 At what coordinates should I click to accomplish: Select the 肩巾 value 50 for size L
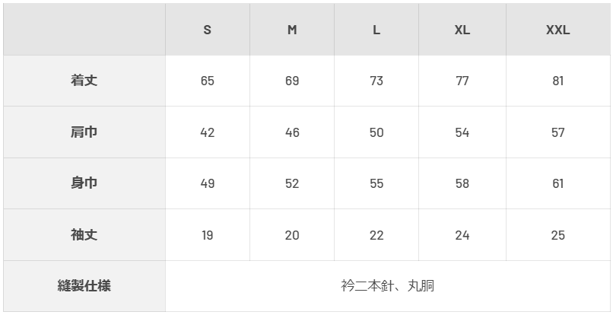tap(376, 132)
